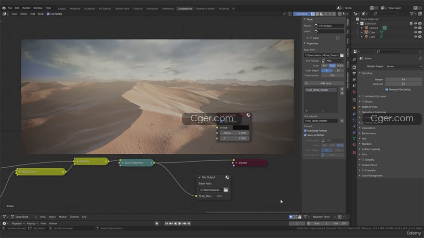Screen dimensions: 424x238
Task: Expand the Camera item in outliner
Action: 362,28
